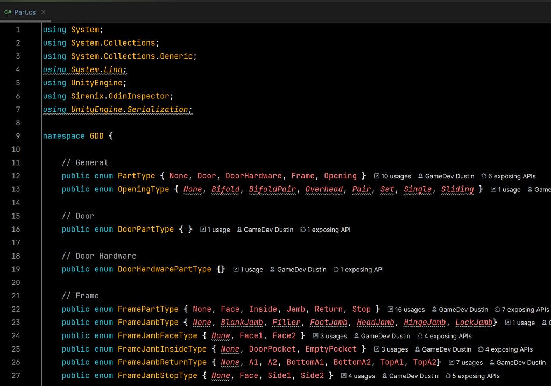Click the enum member 'HingeJamb'

(x=425, y=323)
